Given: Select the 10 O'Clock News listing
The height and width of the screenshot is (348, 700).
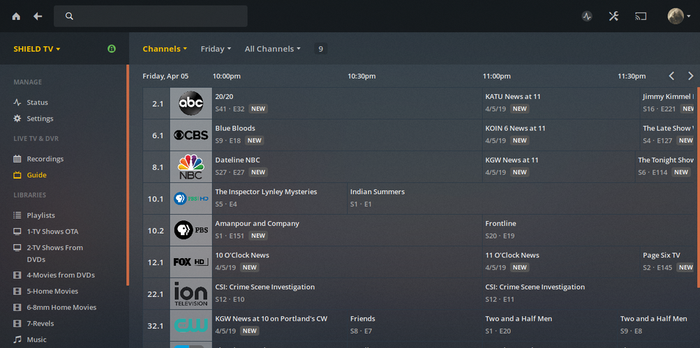Looking at the screenshot, I should [x=347, y=262].
